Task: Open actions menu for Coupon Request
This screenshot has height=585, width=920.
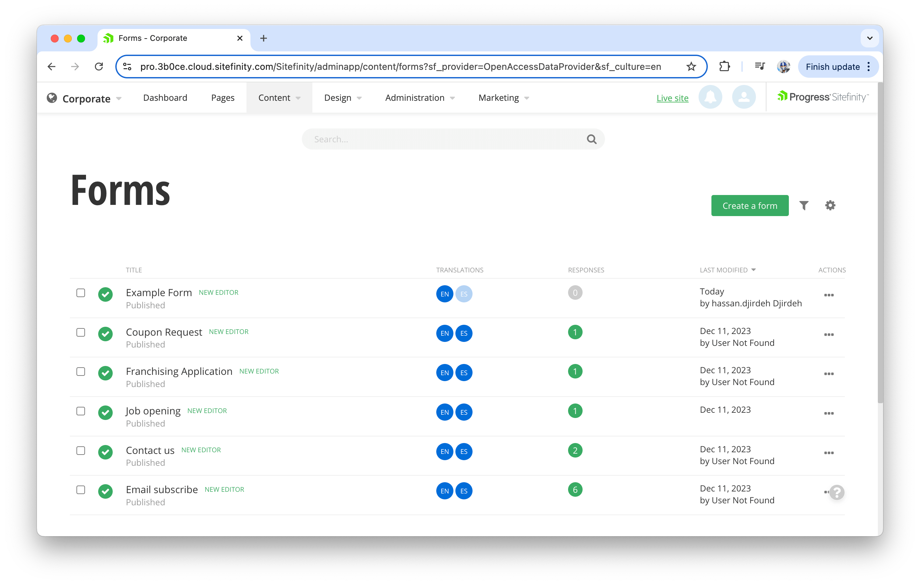Action: [829, 335]
